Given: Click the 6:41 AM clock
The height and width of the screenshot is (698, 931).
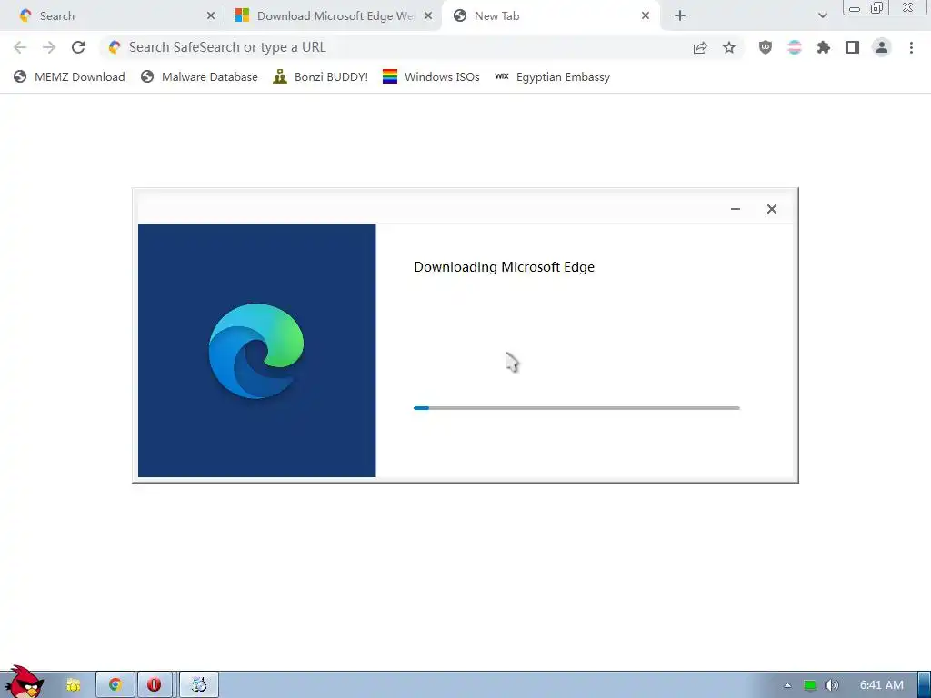Looking at the screenshot, I should [x=882, y=685].
